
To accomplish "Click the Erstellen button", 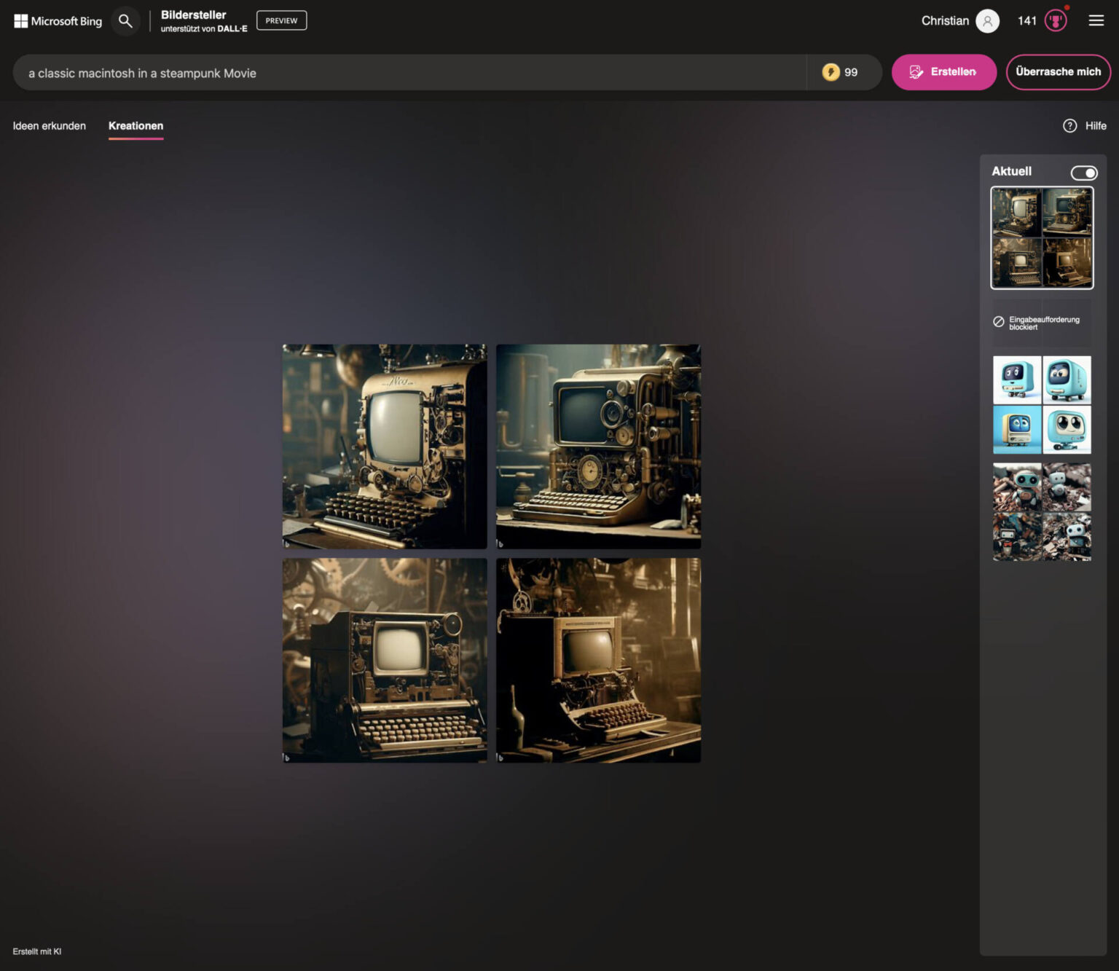I will (x=943, y=72).
